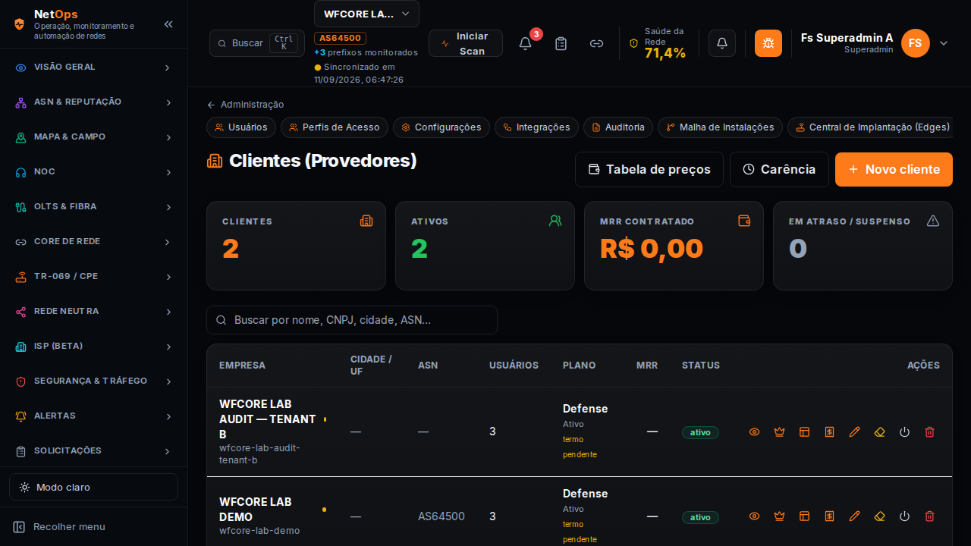Open Solicitações menu section
Image resolution: width=971 pixels, height=546 pixels.
click(x=93, y=451)
